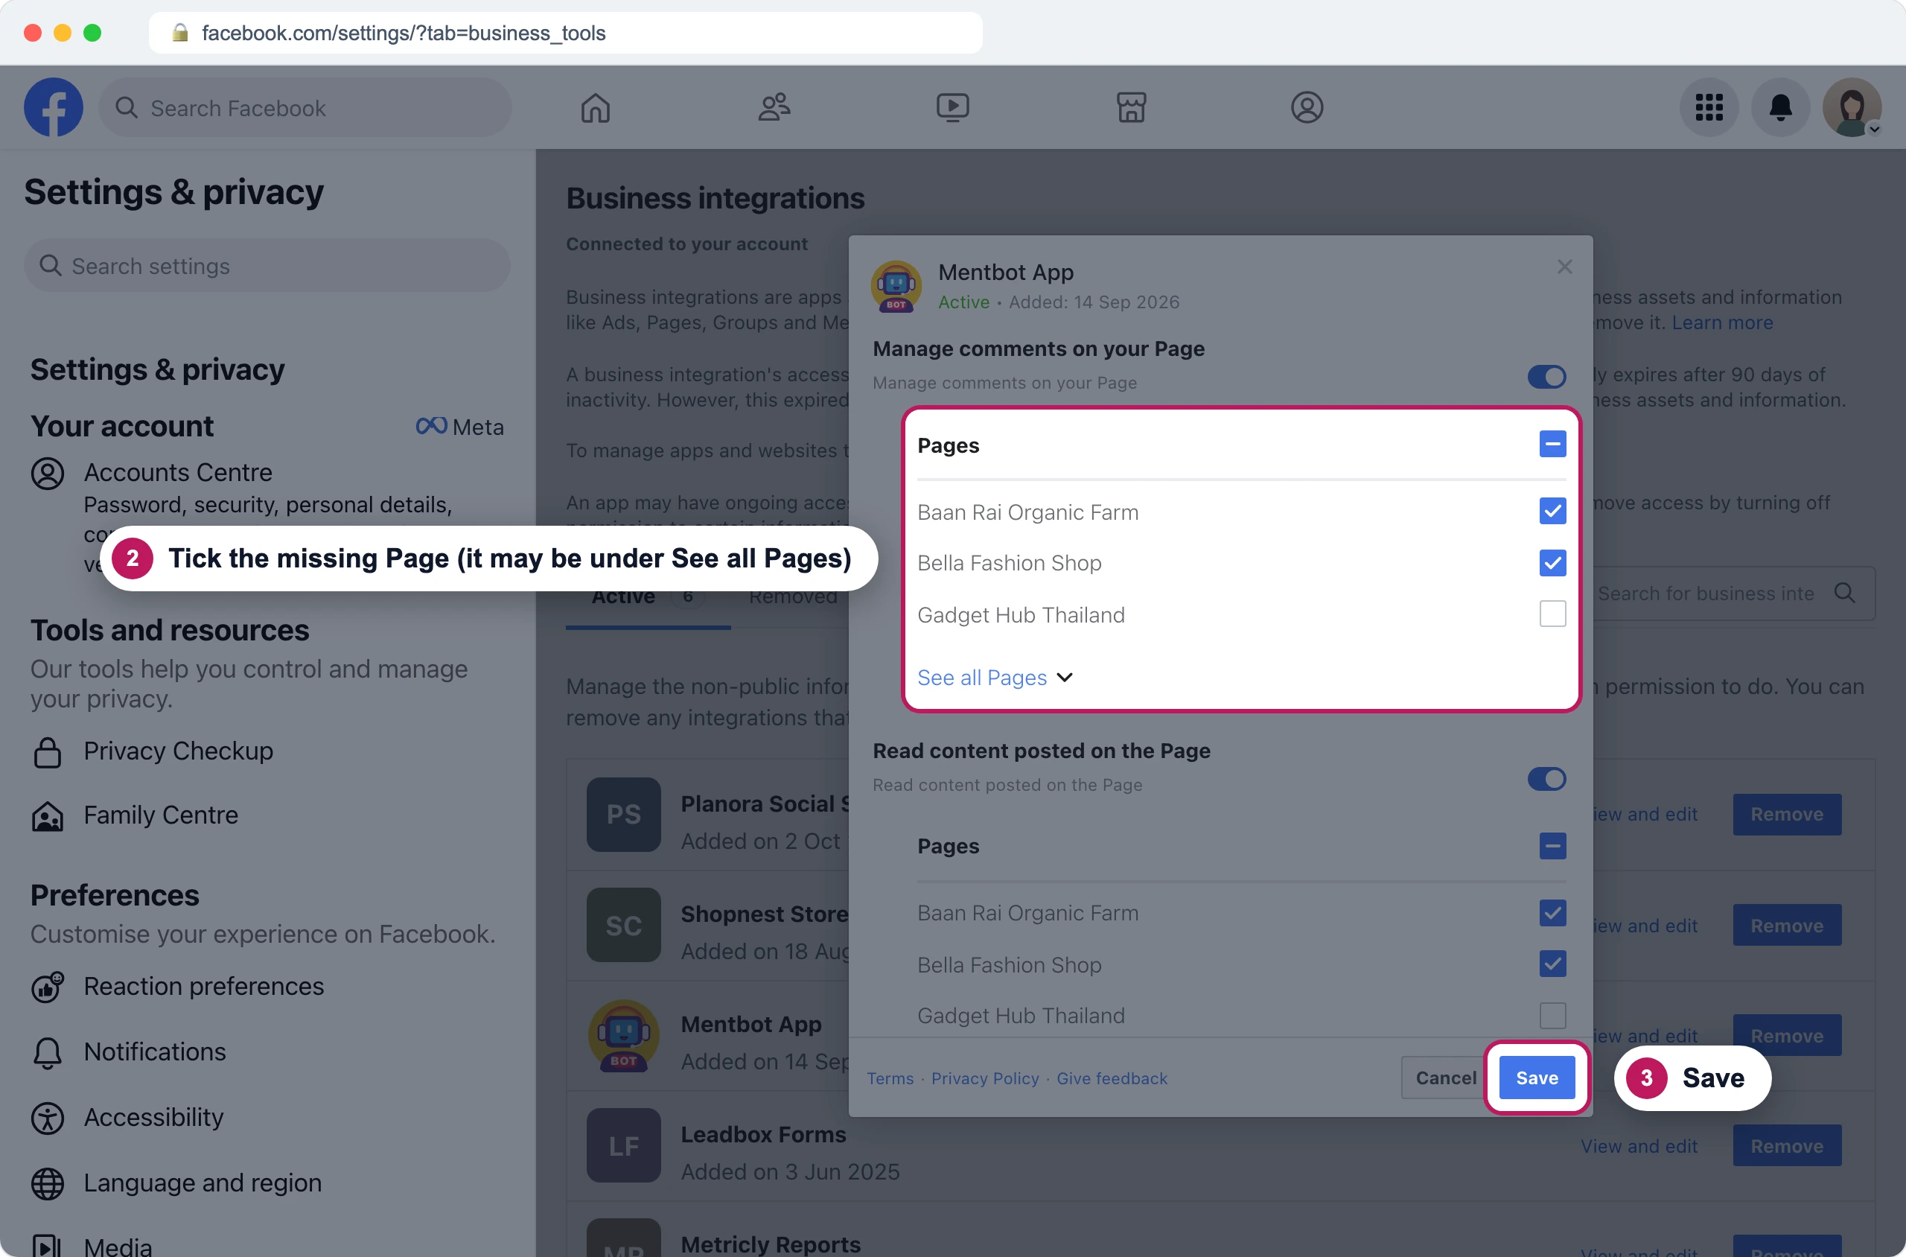Image resolution: width=1906 pixels, height=1257 pixels.
Task: View and edit Leadbox Forms
Action: click(1639, 1146)
